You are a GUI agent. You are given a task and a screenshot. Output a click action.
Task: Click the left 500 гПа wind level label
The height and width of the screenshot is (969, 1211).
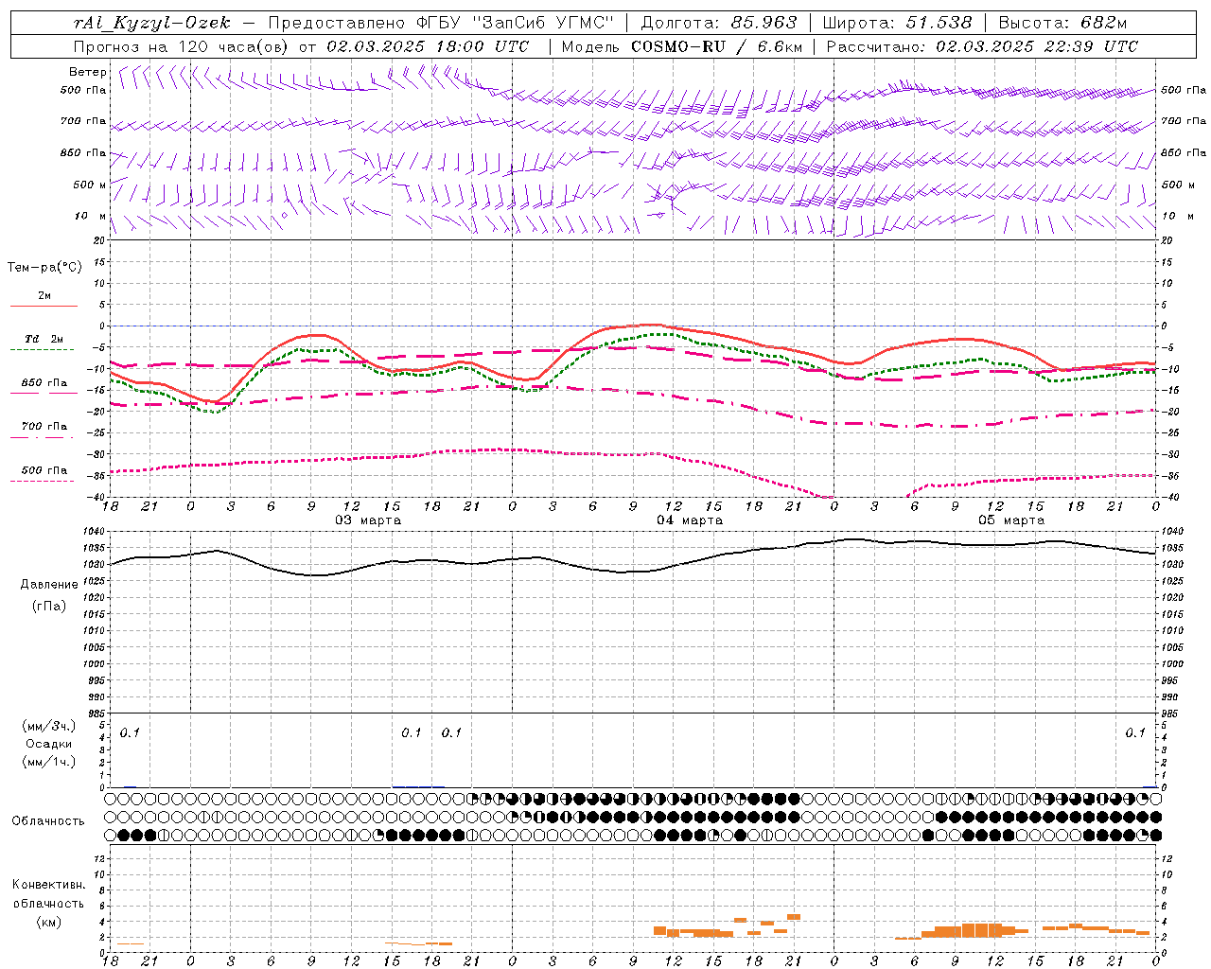83,90
